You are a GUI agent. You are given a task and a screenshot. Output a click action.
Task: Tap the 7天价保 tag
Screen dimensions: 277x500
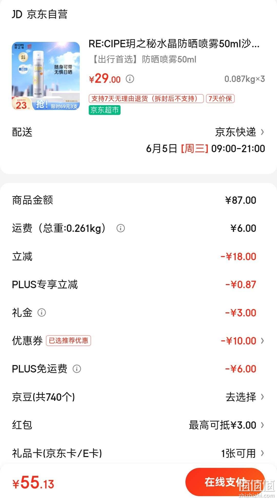220,99
